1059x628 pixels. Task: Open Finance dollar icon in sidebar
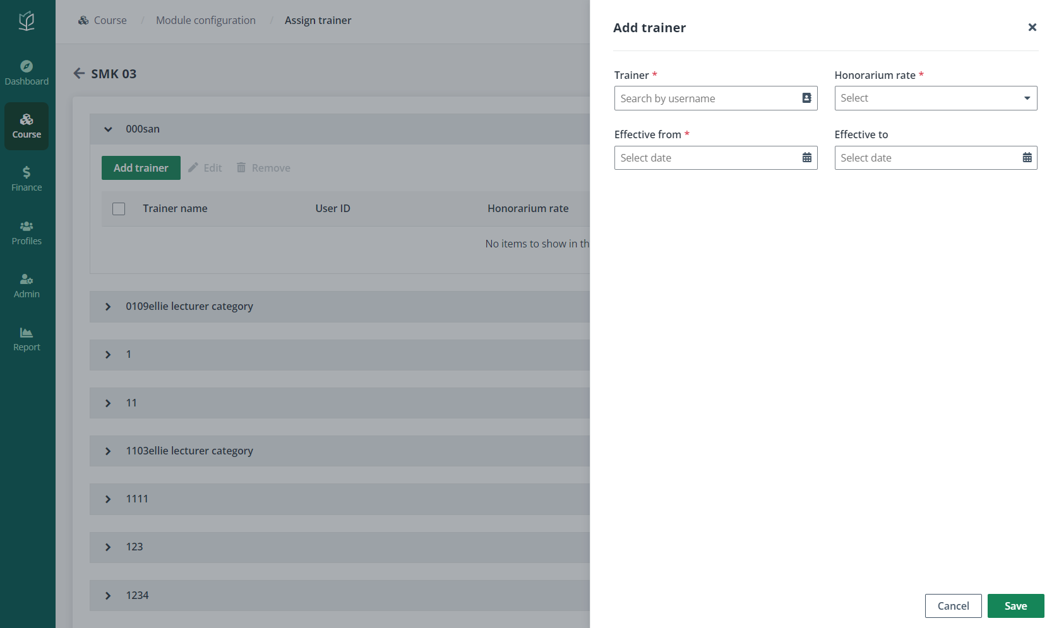click(27, 172)
